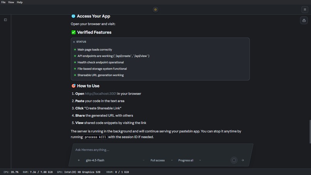Click the 'View shared code snippets' step
Screen dimensions: 311x175
tap(111, 123)
